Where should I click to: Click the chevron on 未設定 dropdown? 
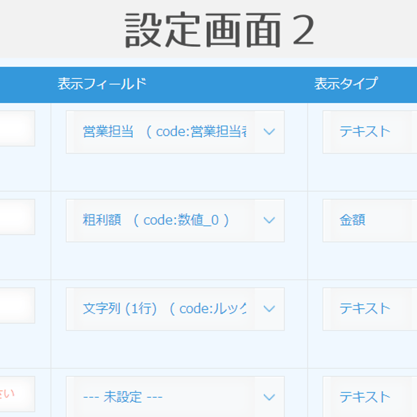pos(269,398)
